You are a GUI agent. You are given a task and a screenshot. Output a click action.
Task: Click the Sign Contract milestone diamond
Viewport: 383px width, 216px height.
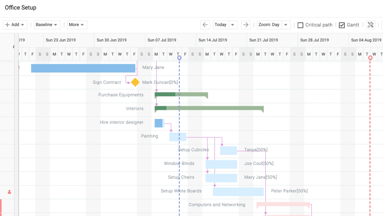pos(135,82)
